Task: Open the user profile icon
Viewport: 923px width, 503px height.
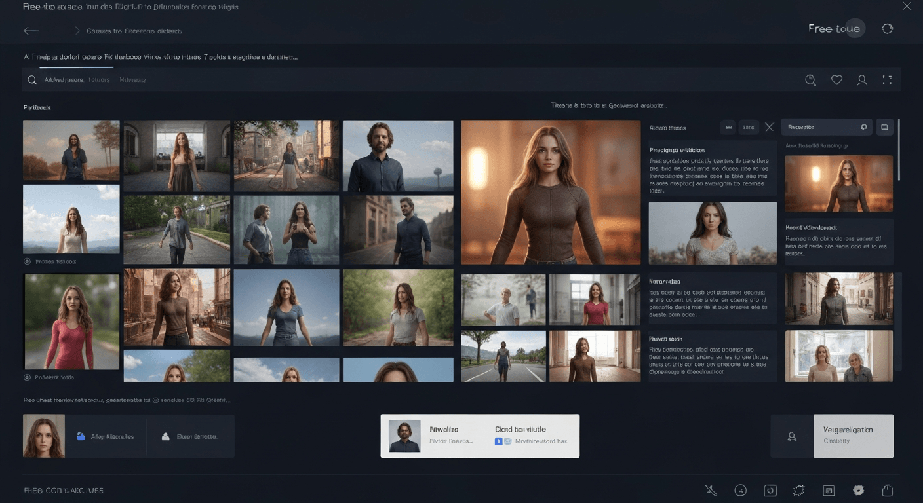Action: point(862,79)
